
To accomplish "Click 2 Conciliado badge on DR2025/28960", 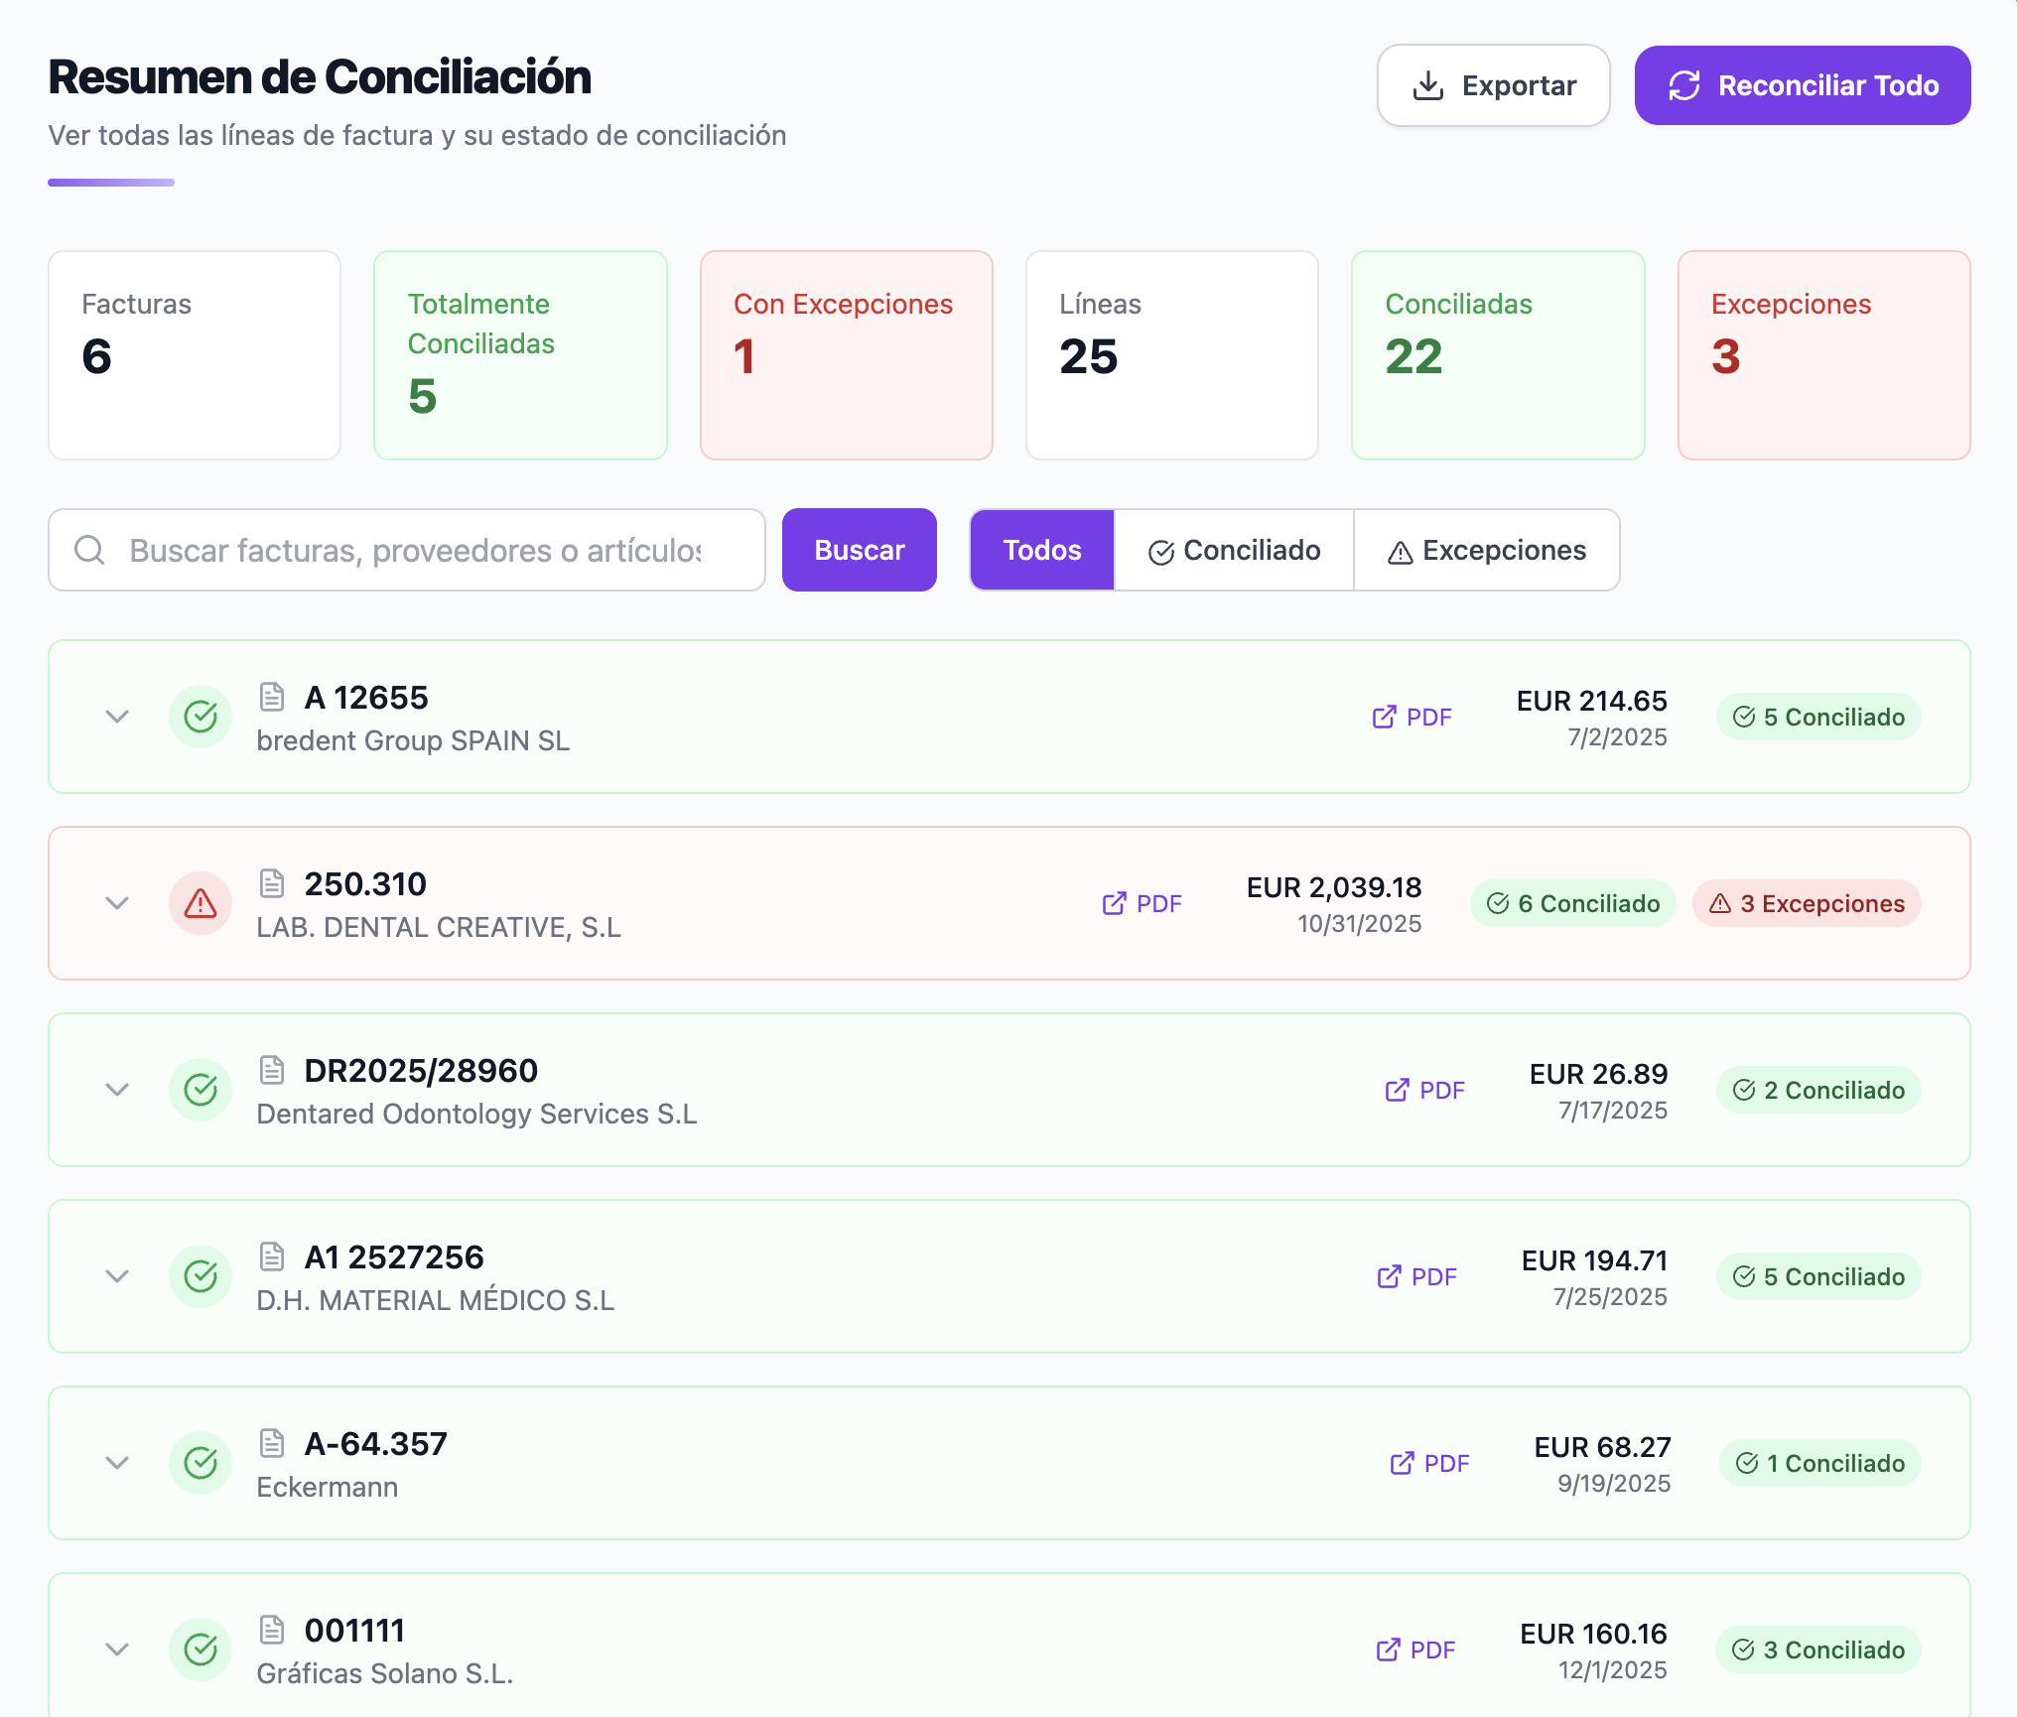I will (x=1818, y=1090).
